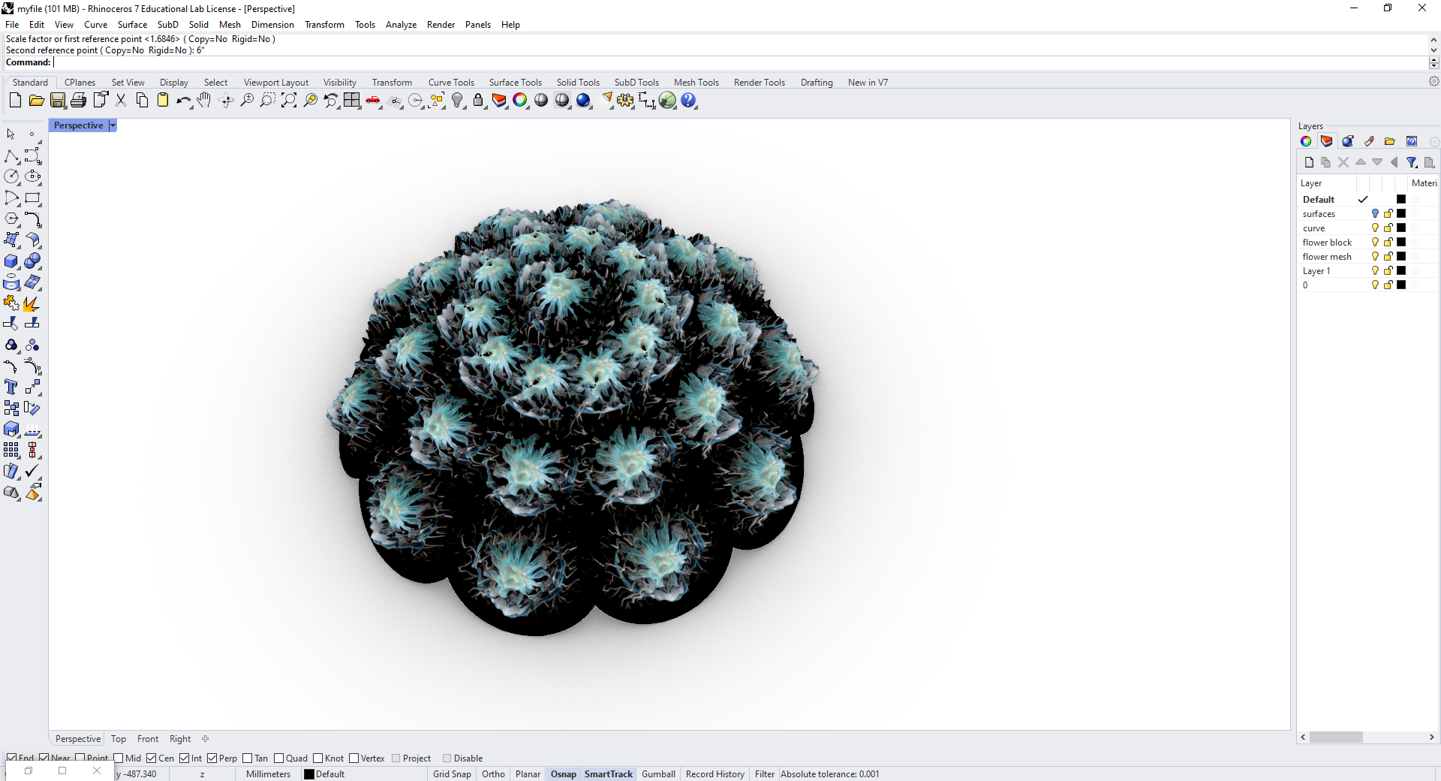The width and height of the screenshot is (1441, 781).
Task: Hide the flower mesh layer with its bulb
Action: pyautogui.click(x=1375, y=257)
